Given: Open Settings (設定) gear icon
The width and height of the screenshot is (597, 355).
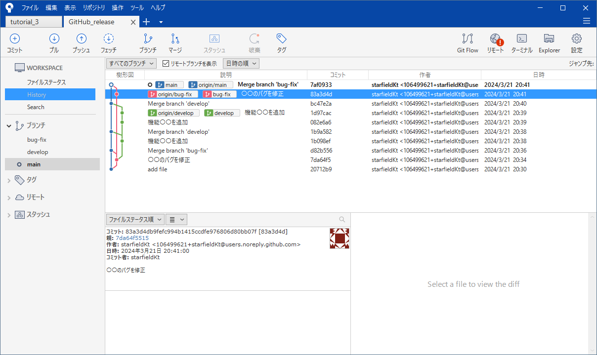Looking at the screenshot, I should click(x=576, y=39).
